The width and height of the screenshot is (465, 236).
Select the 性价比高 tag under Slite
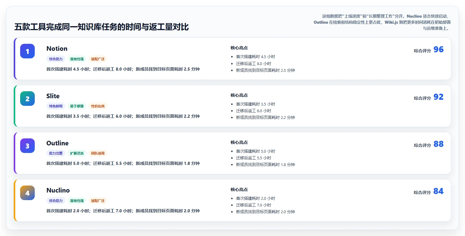pyautogui.click(x=98, y=106)
